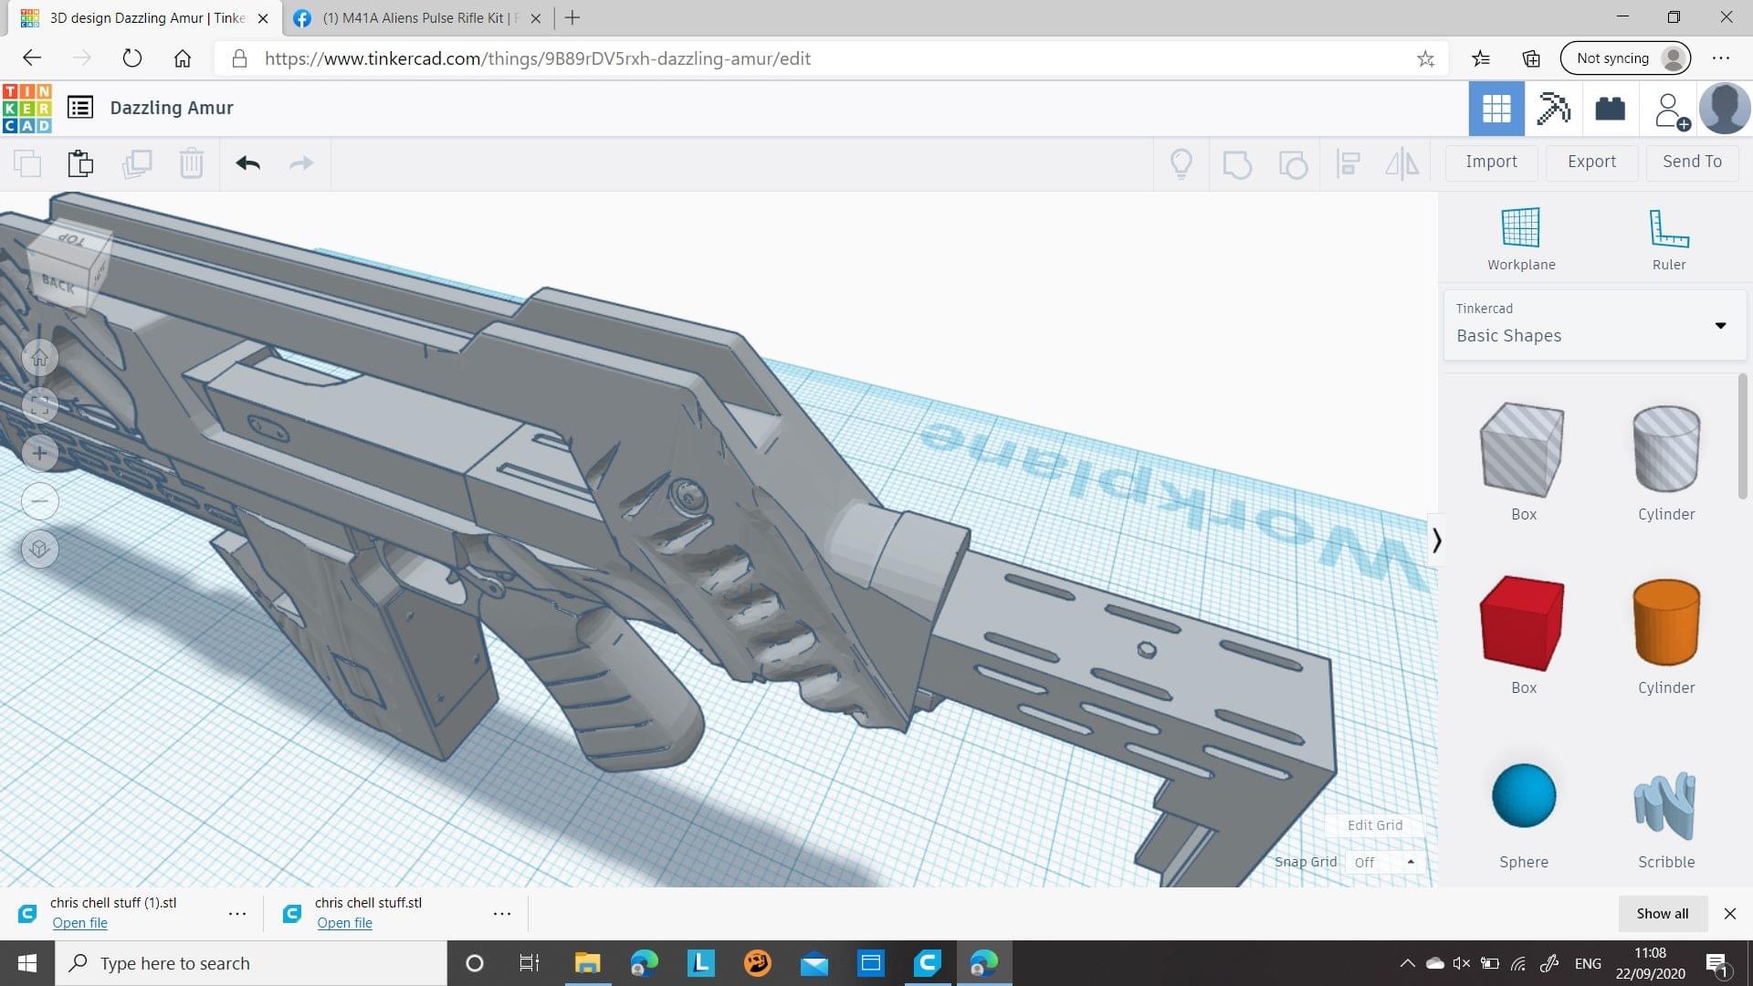1753x986 pixels.
Task: Click the Export button
Action: [x=1591, y=162]
